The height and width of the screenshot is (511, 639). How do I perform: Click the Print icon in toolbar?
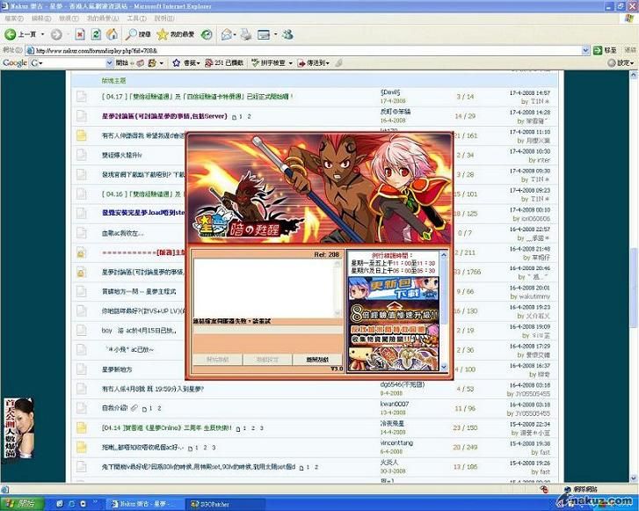(x=246, y=34)
